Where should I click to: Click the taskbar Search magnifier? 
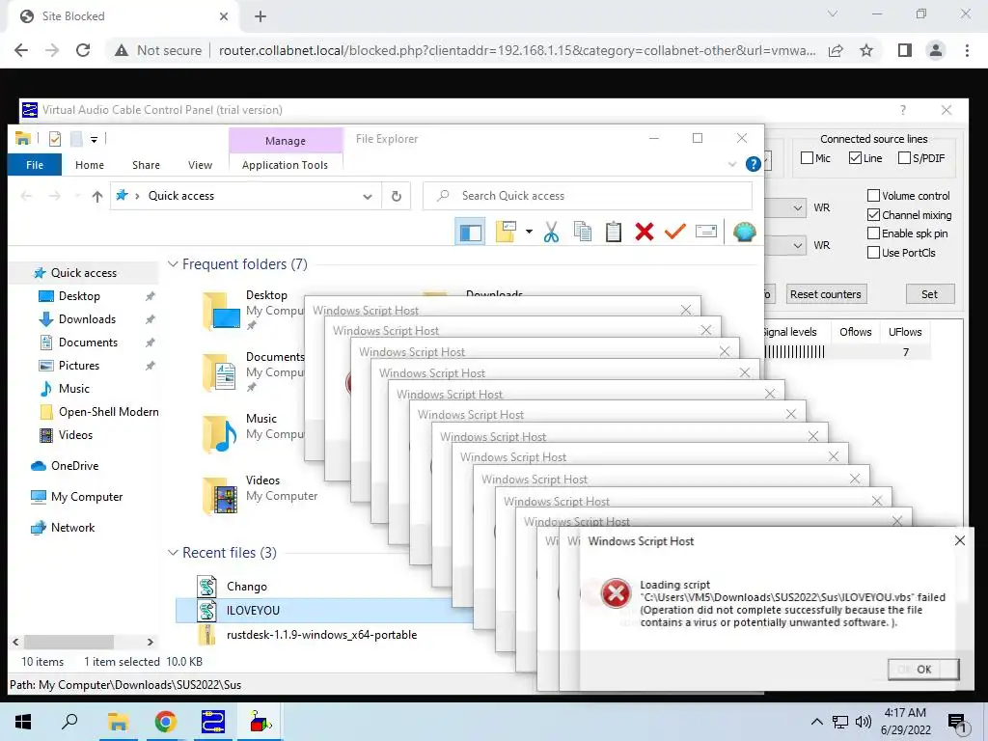click(x=69, y=722)
